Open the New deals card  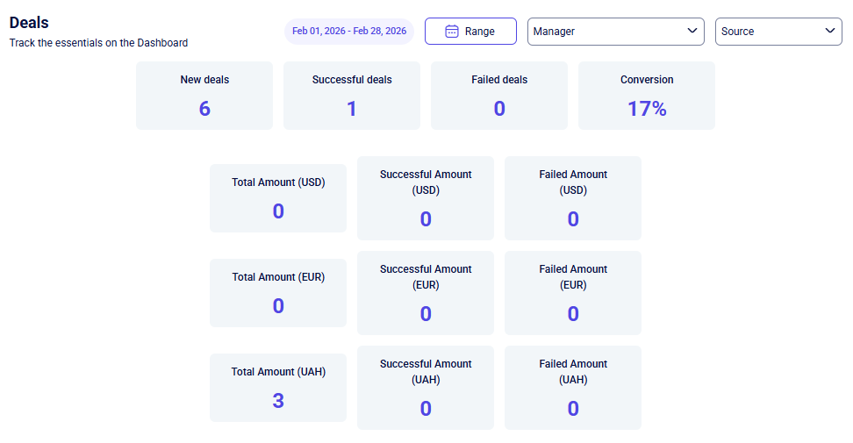coord(204,96)
